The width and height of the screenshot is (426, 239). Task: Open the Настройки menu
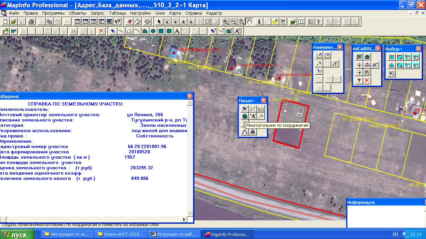[x=140, y=13]
